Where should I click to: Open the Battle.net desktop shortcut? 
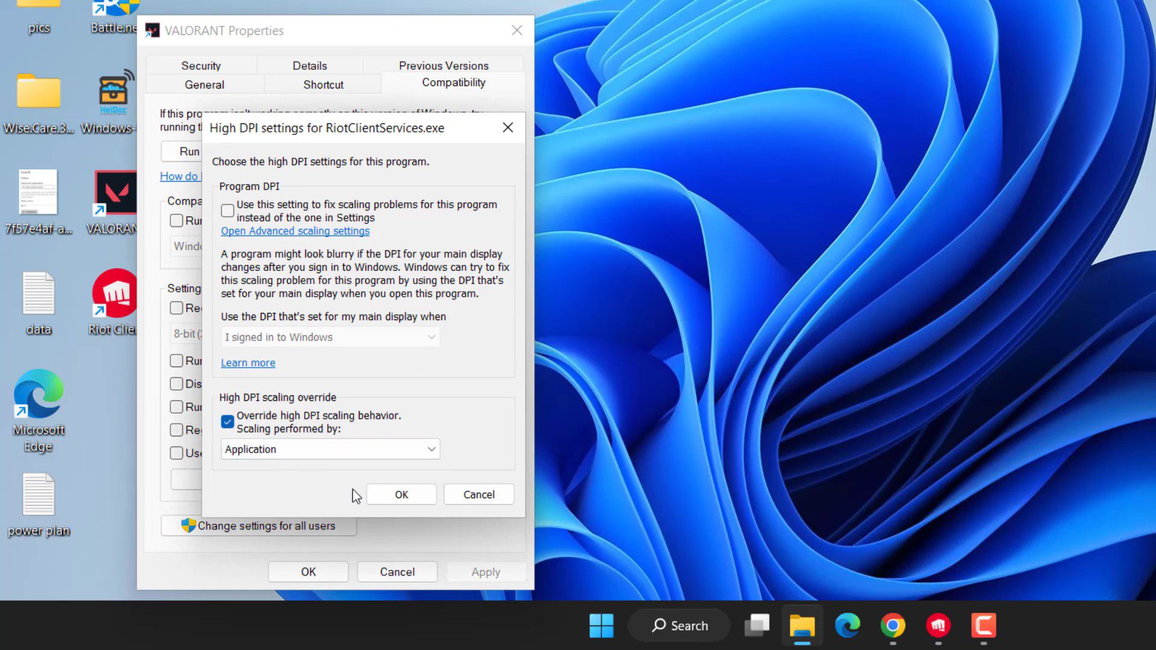click(114, 17)
